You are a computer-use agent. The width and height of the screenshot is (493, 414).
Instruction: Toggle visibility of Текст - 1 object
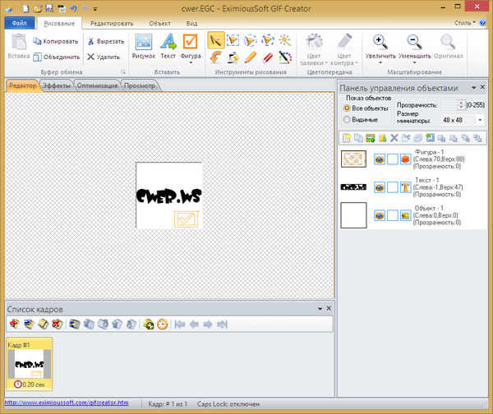(380, 186)
